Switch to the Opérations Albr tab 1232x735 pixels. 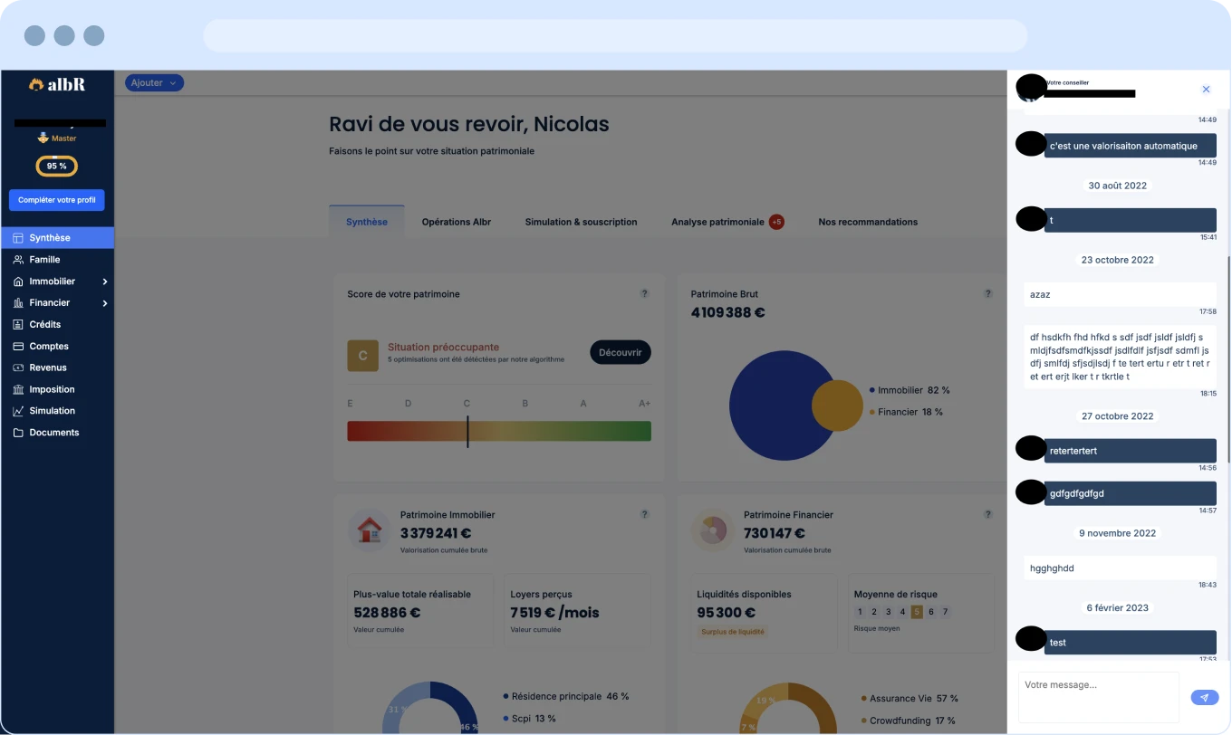(x=456, y=222)
